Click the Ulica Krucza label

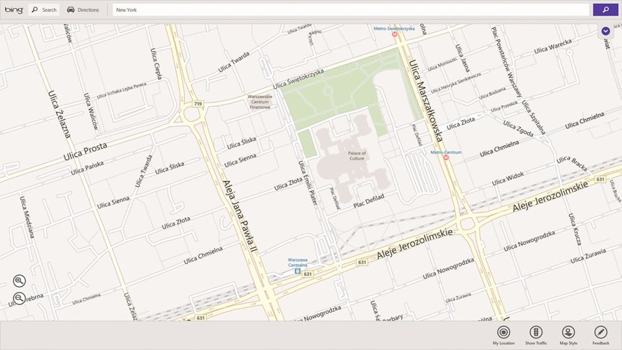click(x=575, y=229)
